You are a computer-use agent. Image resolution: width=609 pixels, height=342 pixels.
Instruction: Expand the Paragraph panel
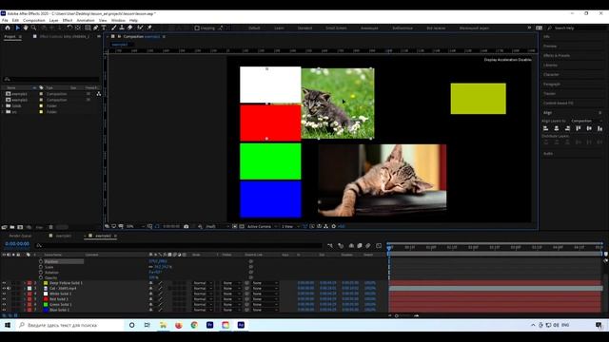click(552, 85)
